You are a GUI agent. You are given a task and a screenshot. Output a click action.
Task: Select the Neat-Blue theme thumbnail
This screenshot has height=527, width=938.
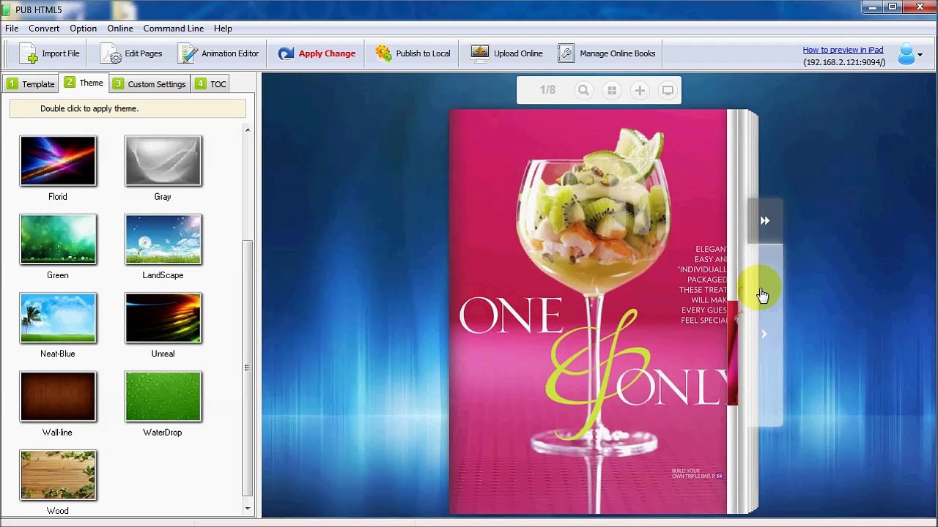point(58,318)
